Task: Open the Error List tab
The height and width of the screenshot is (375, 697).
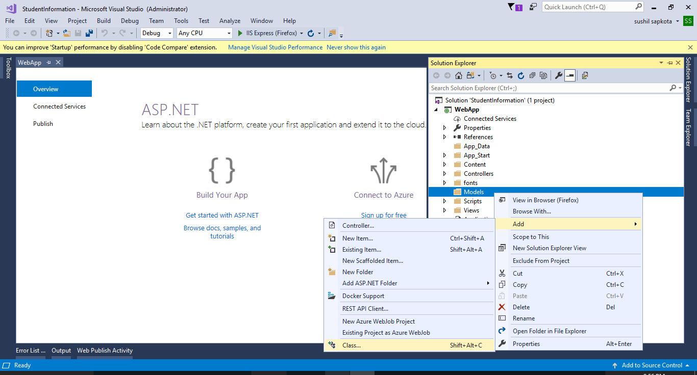Action: (31, 351)
